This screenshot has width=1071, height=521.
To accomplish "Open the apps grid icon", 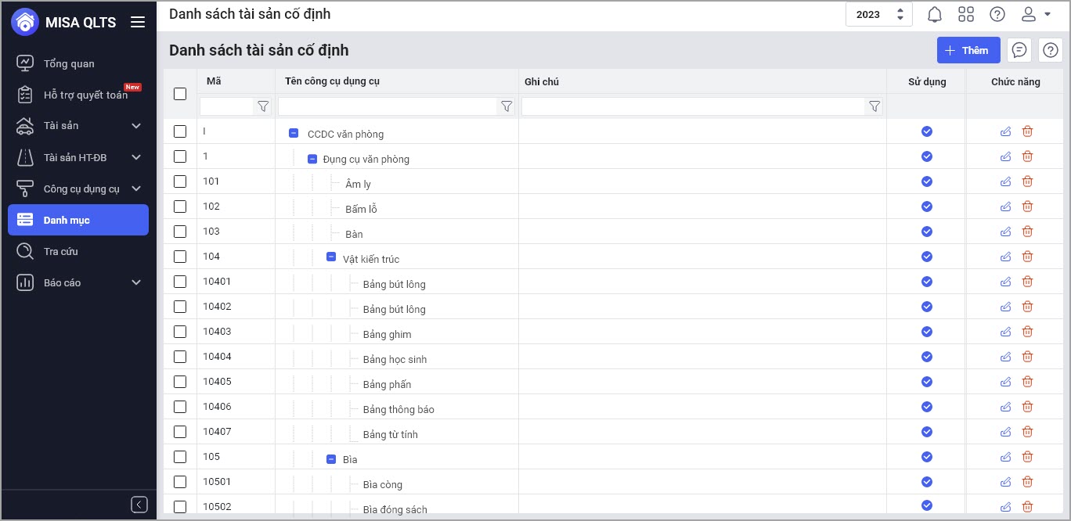I will (x=966, y=15).
